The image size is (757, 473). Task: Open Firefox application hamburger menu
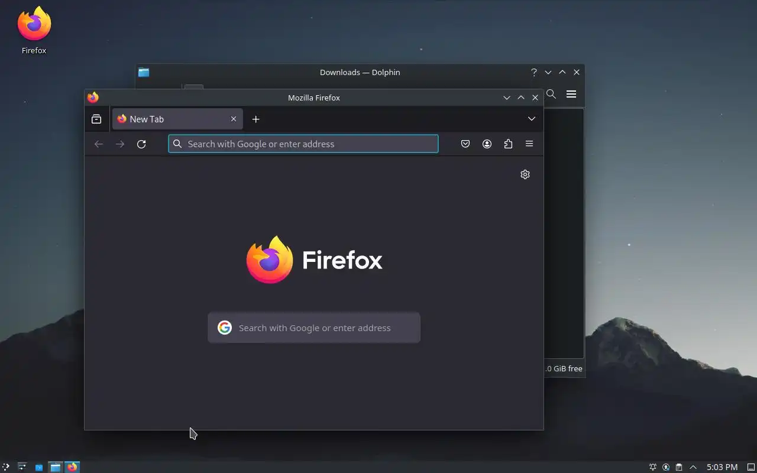pos(529,144)
